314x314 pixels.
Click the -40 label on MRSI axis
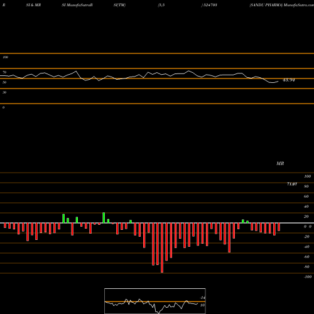tap(306, 247)
